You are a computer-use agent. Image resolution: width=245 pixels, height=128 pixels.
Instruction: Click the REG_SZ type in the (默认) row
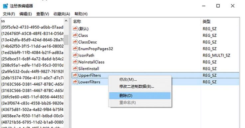point(209,29)
